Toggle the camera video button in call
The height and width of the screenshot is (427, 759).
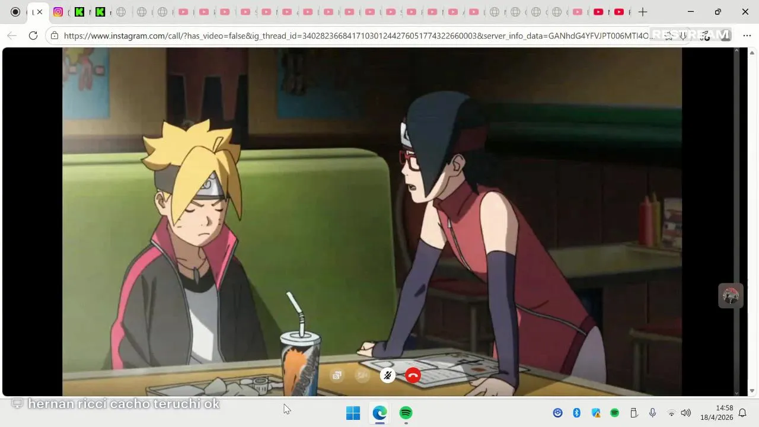(362, 375)
